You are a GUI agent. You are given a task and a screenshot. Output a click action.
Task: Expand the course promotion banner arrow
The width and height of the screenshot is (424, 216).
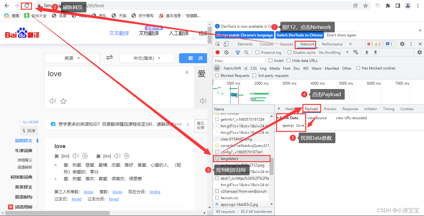click(x=187, y=124)
